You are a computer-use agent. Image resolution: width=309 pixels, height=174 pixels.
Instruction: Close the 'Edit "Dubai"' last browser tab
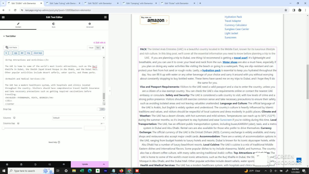(x=194, y=3)
